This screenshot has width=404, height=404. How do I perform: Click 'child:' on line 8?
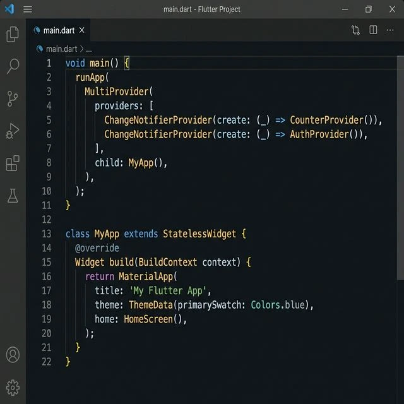109,163
